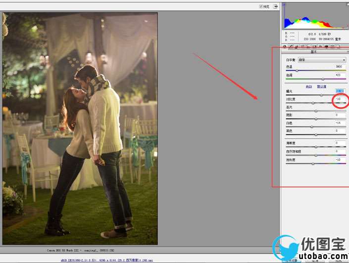The width and height of the screenshot is (349, 263).
Task: Click the highlighted 曝光 exposure value field
Action: click(x=341, y=91)
